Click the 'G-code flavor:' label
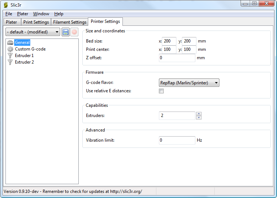Screen dimensions: 277x198 pyautogui.click(x=100, y=82)
